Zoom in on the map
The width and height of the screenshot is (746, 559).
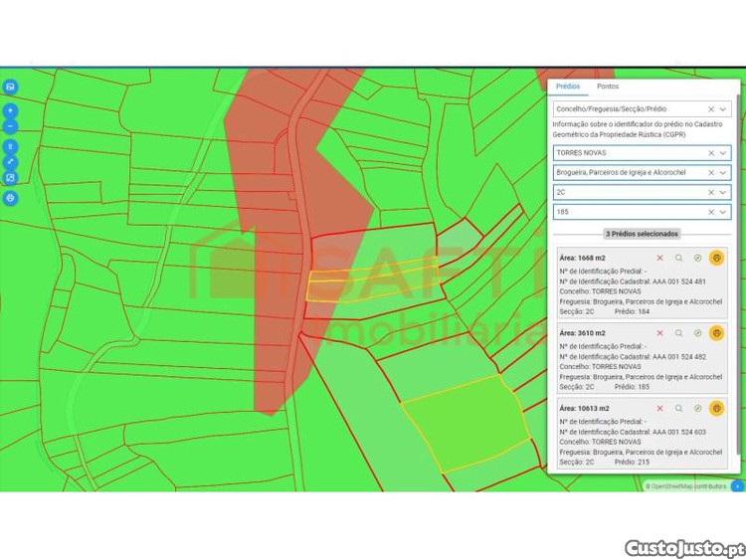(x=10, y=111)
